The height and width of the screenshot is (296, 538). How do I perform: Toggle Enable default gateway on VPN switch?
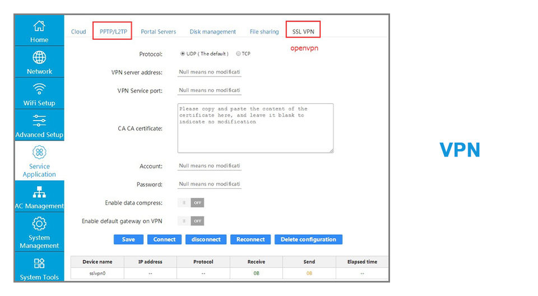[191, 221]
